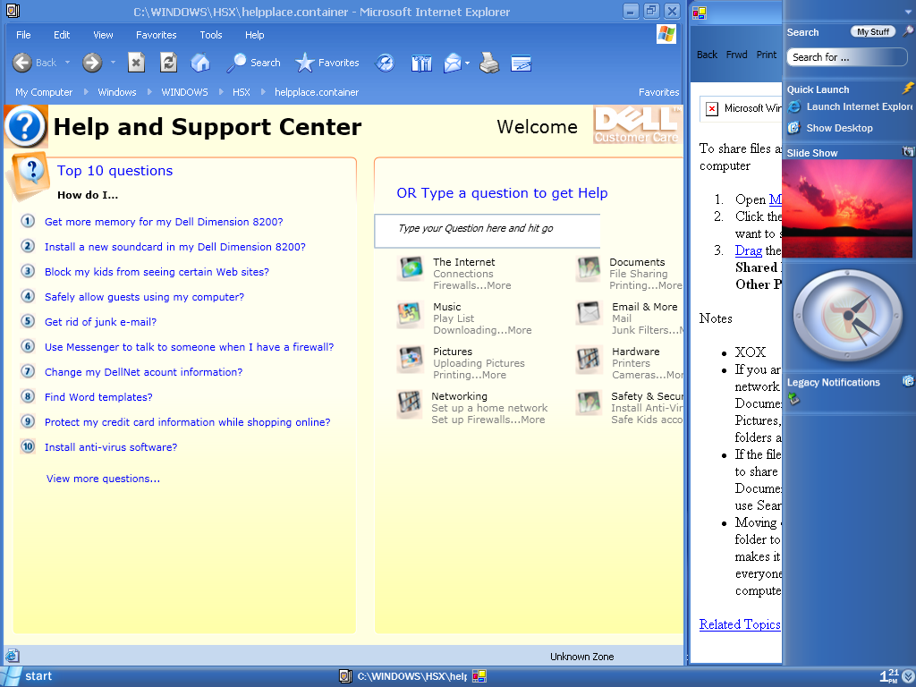The width and height of the screenshot is (916, 687).
Task: Click Print in the side help window
Action: [x=767, y=55]
